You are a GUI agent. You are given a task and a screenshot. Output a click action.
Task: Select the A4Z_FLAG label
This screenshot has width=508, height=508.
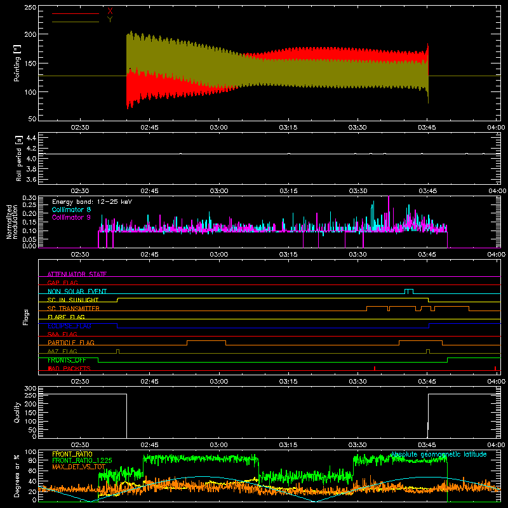(62, 351)
